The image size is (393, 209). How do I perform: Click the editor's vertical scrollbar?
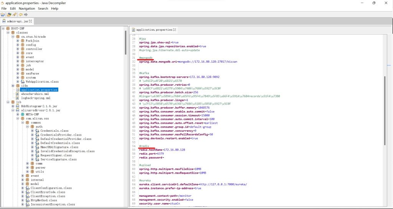tap(385, 115)
